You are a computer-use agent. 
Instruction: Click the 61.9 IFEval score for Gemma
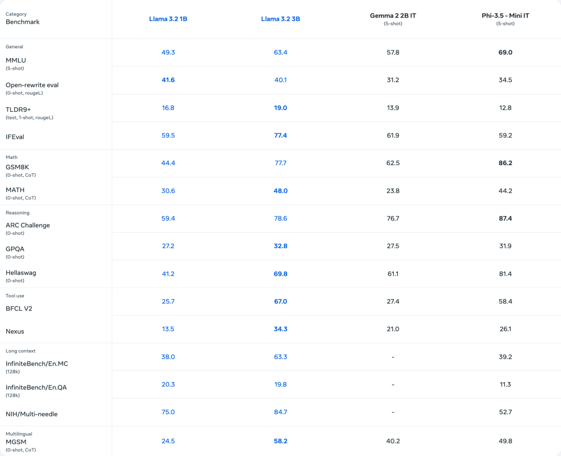(393, 135)
